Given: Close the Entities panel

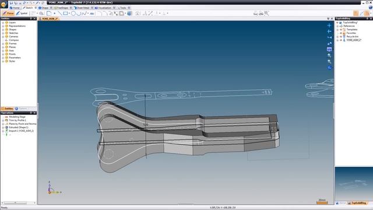Looking at the screenshot, I should pos(34,19).
